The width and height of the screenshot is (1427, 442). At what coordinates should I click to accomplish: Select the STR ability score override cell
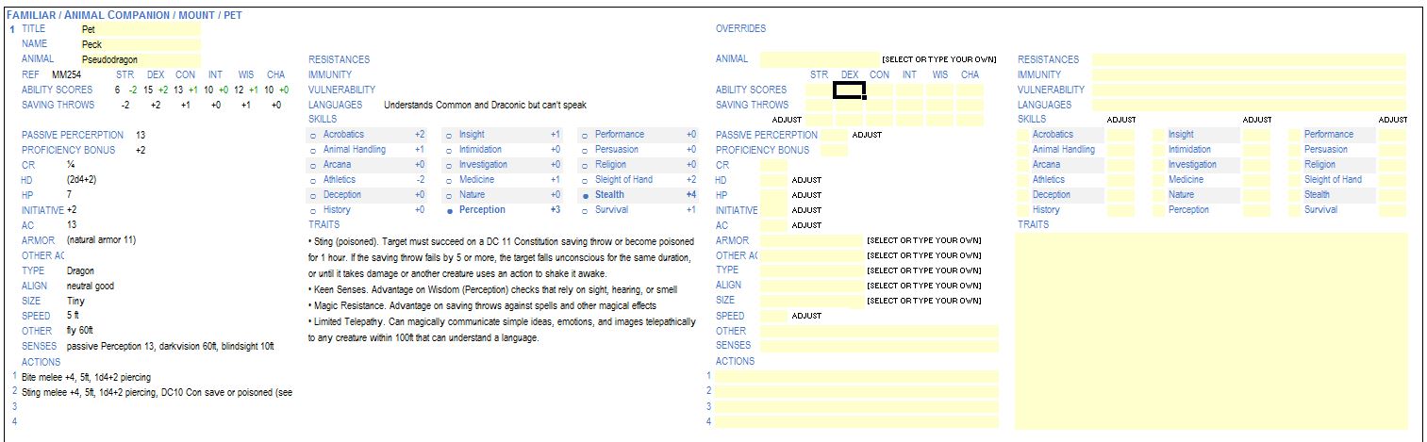click(x=819, y=90)
